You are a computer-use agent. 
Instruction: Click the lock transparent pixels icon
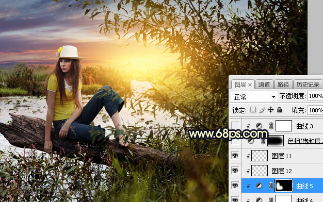click(253, 110)
